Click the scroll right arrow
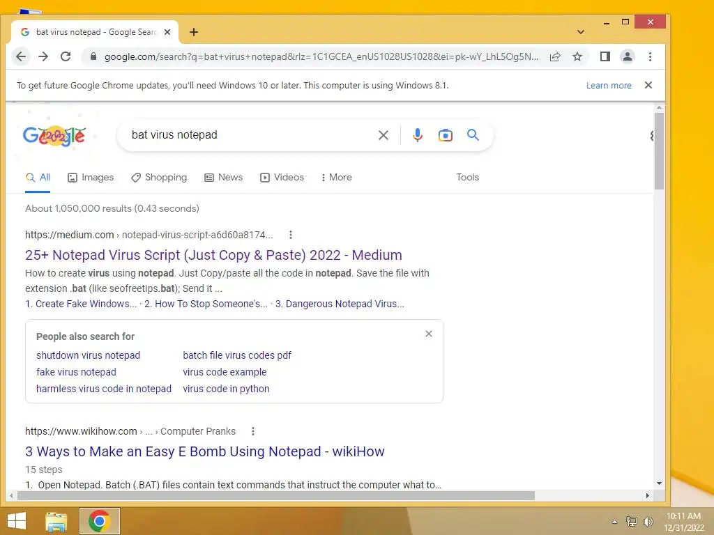This screenshot has height=535, width=714. point(648,495)
